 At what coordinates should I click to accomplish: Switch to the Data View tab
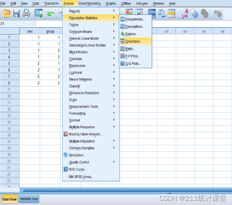9,199
